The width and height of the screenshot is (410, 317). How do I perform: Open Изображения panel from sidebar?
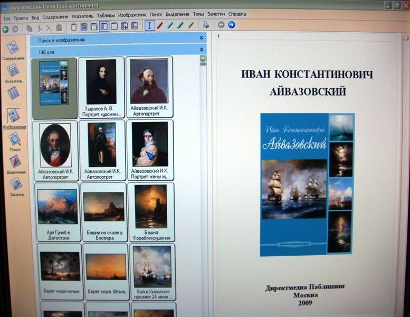14,119
